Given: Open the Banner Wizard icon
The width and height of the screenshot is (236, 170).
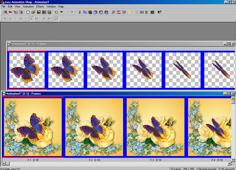Looking at the screenshot, I should (11, 12).
